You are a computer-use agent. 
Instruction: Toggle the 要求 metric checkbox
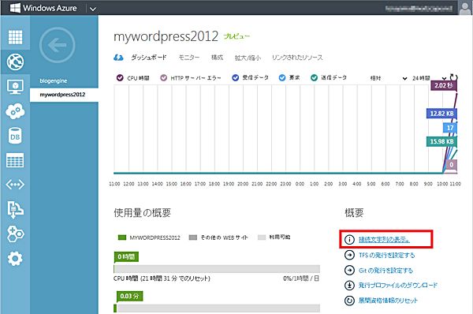(x=282, y=77)
